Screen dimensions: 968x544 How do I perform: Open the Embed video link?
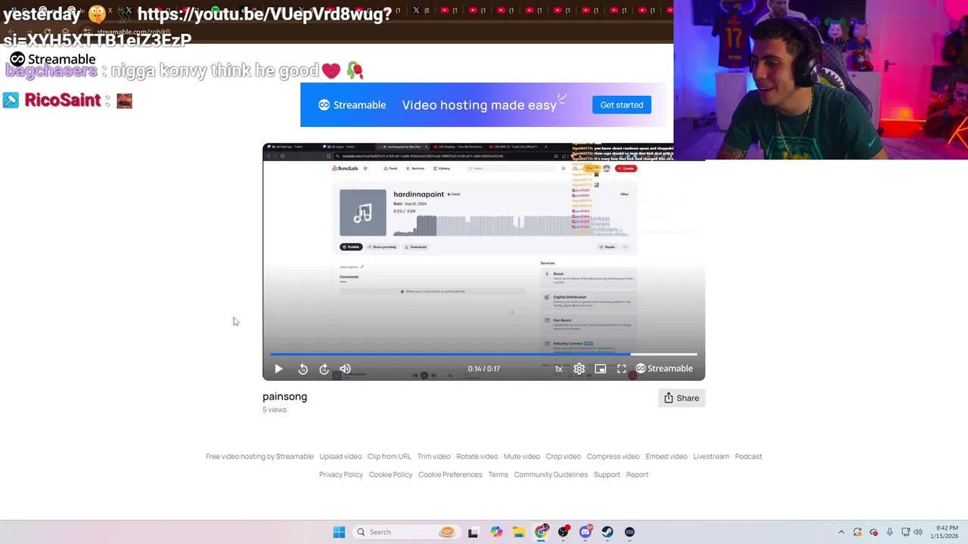pos(666,456)
